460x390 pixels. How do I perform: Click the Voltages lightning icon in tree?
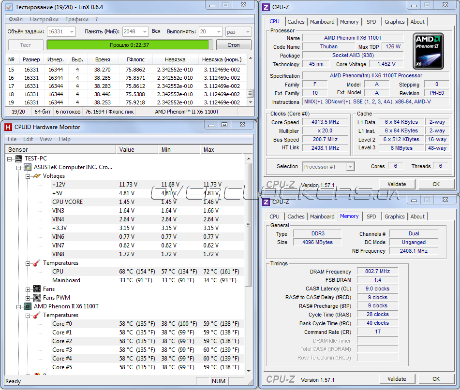coord(37,176)
